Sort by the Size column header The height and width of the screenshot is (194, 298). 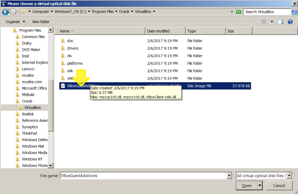tap(239, 31)
